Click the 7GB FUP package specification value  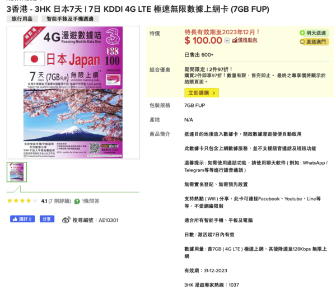194,105
